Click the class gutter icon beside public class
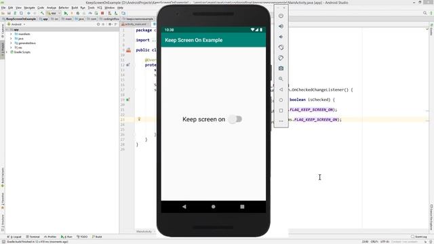 (128, 50)
